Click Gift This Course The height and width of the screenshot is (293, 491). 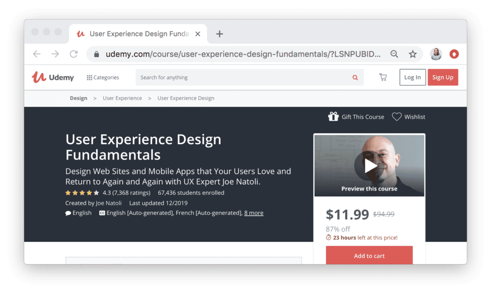pyautogui.click(x=356, y=117)
